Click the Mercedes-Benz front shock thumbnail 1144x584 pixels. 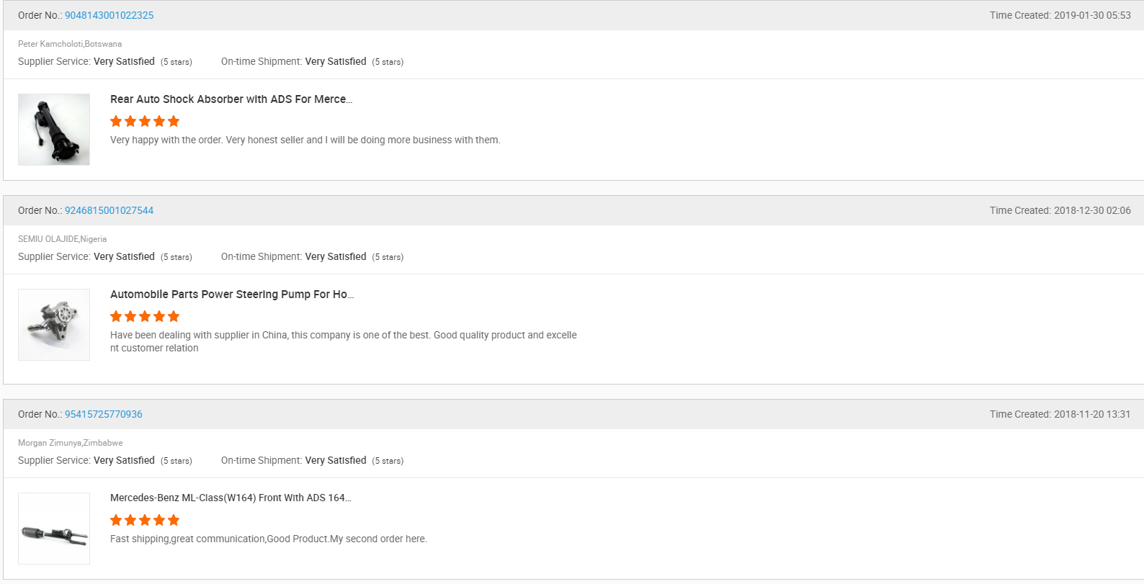54,529
